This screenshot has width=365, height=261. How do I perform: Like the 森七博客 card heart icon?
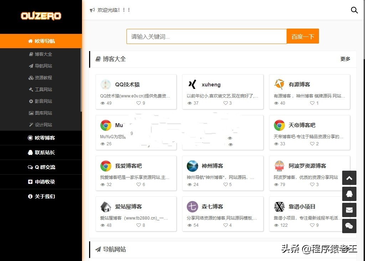click(225, 225)
